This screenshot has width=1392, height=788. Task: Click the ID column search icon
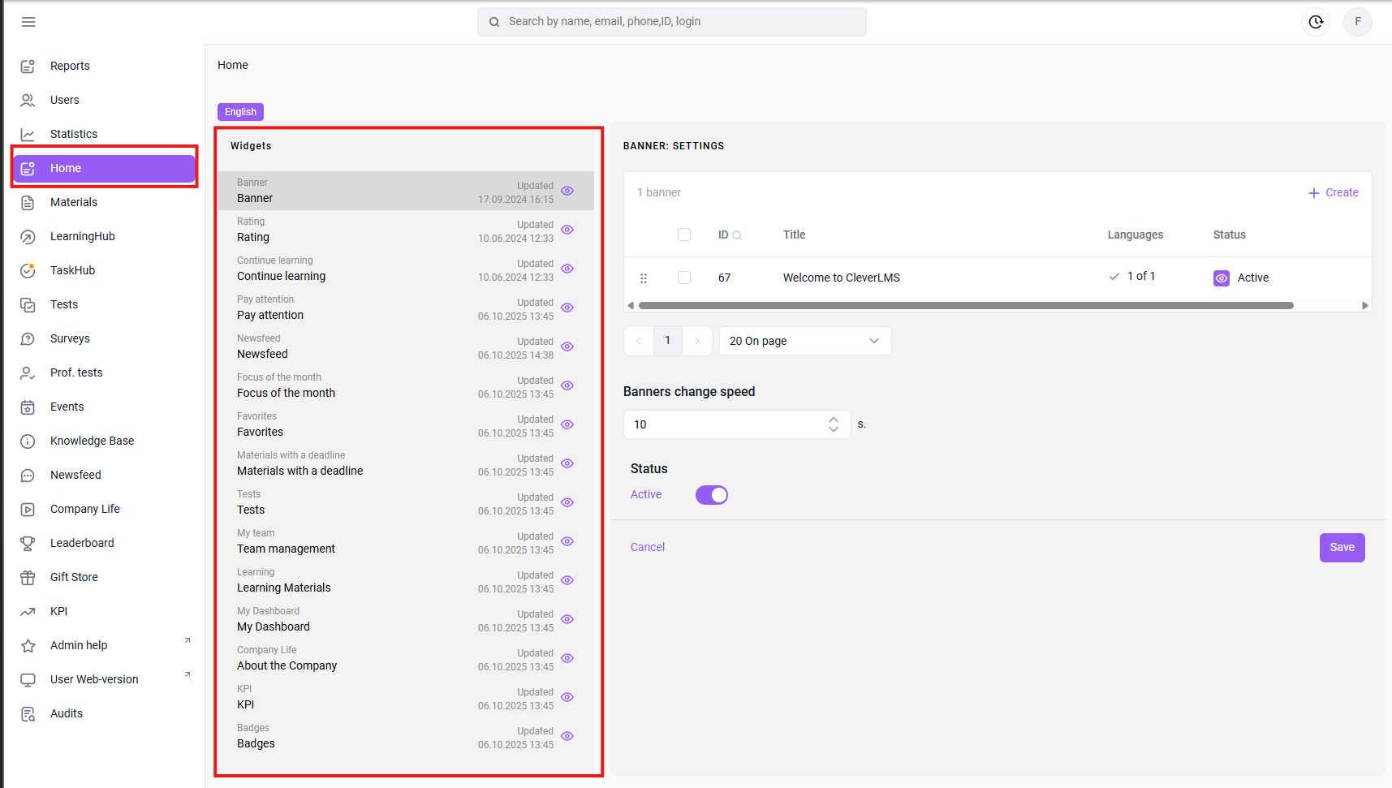point(737,235)
